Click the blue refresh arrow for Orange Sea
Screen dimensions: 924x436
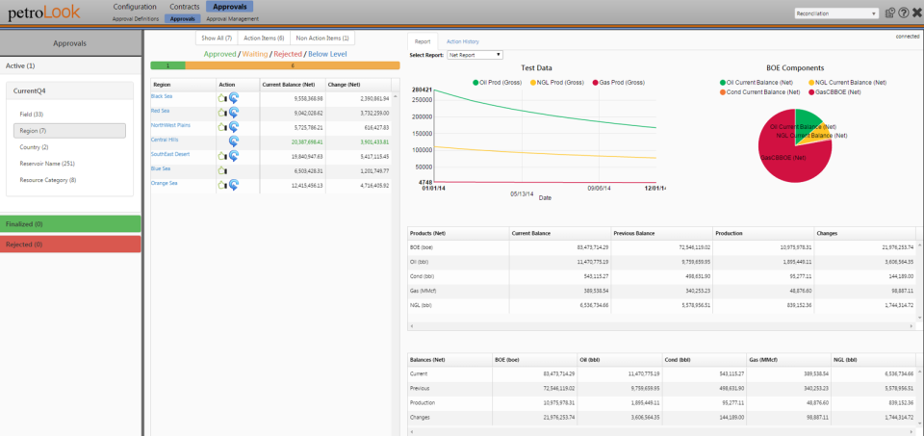pyautogui.click(x=234, y=184)
